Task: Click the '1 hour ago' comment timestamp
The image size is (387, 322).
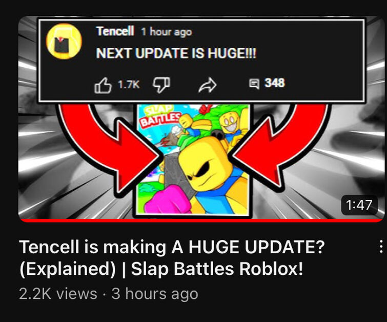Action: pyautogui.click(x=167, y=32)
